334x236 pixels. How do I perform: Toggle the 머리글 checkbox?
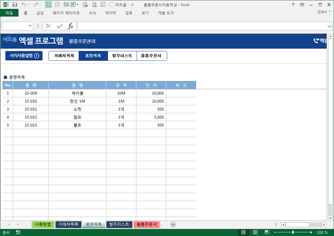[112, 4]
